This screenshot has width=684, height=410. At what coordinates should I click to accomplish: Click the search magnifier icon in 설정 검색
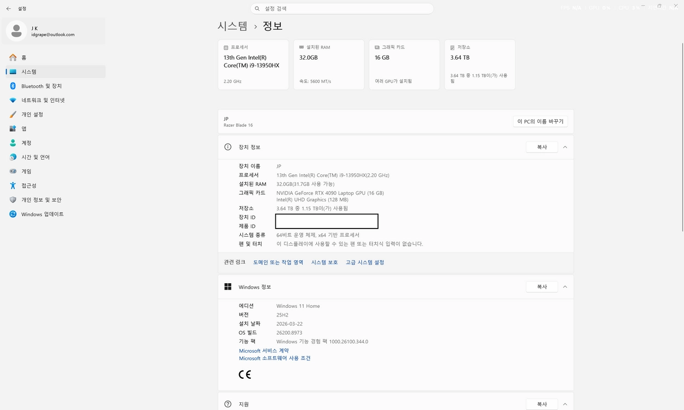[x=258, y=9]
